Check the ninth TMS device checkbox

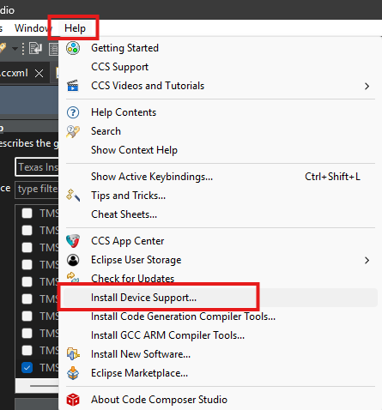click(27, 351)
